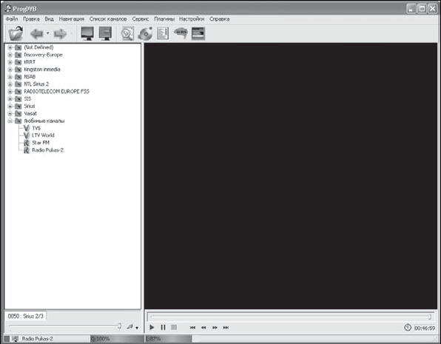
Task: Expand the RADIOTELECOM EUROPE FSS folder
Action: (x=10, y=92)
